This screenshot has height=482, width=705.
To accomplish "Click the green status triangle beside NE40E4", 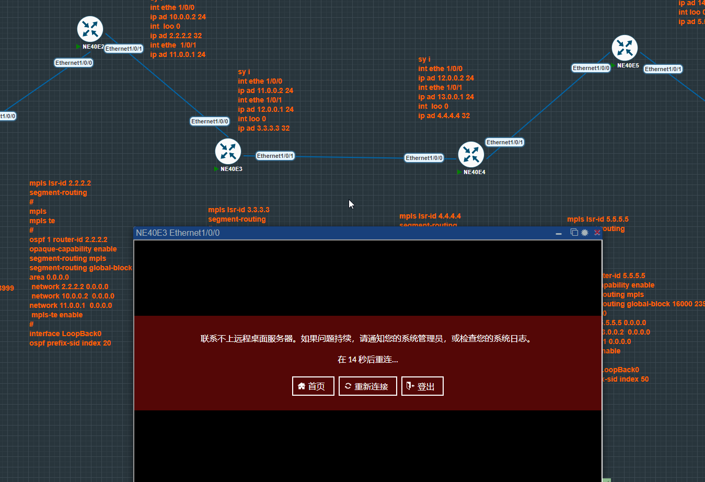I will (x=459, y=172).
